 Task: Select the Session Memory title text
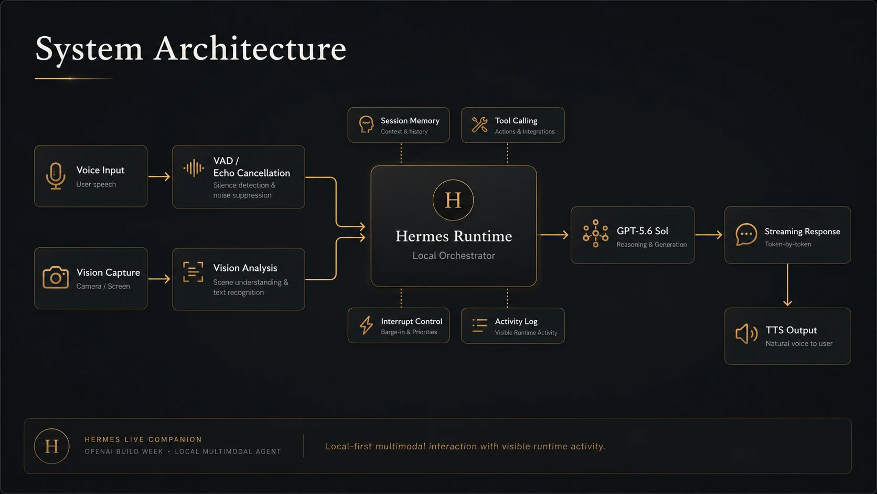410,121
